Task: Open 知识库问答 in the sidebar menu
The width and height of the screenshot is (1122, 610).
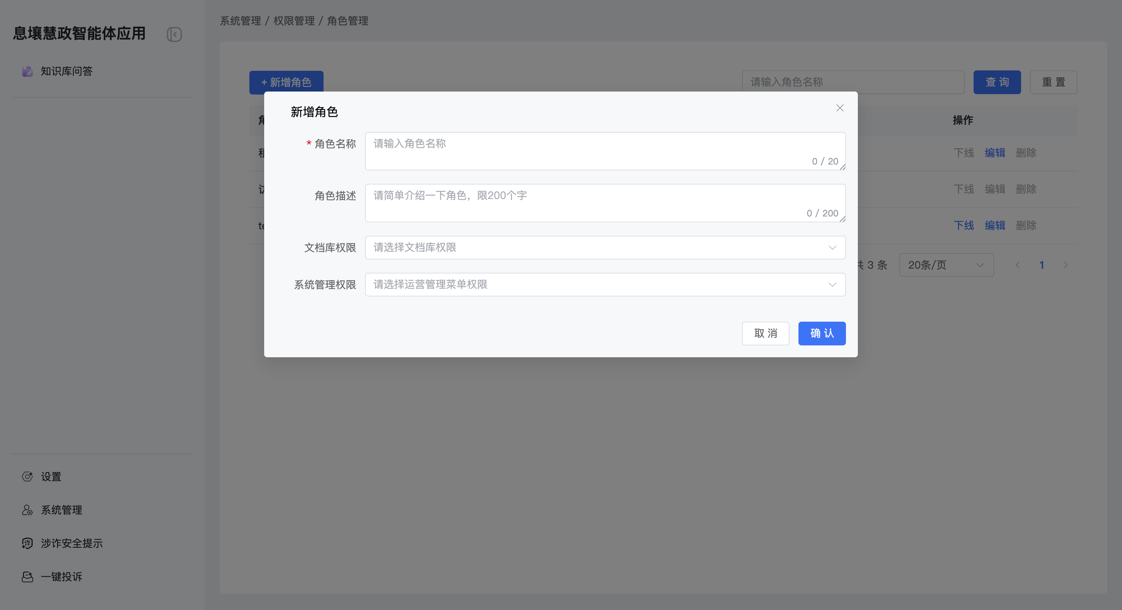Action: (x=66, y=72)
